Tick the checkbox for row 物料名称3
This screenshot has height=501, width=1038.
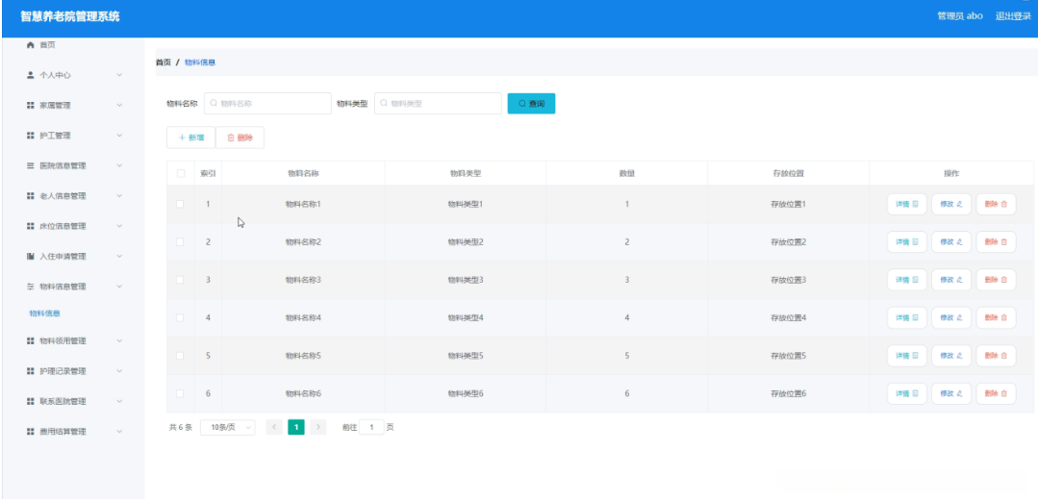point(180,280)
